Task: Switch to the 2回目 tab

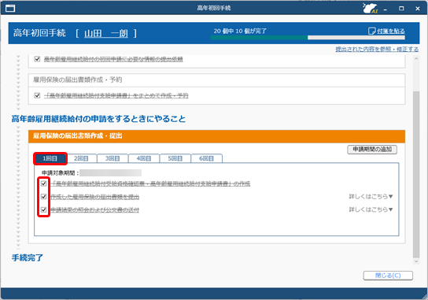Action: [81, 158]
